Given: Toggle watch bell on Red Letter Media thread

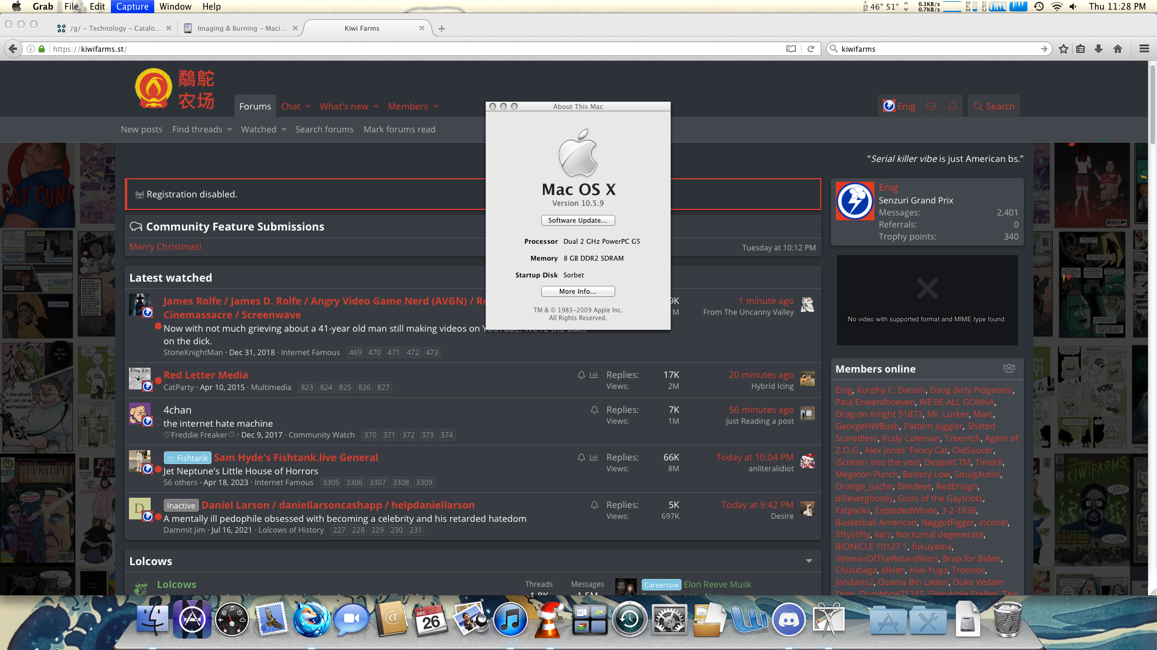Looking at the screenshot, I should point(582,375).
